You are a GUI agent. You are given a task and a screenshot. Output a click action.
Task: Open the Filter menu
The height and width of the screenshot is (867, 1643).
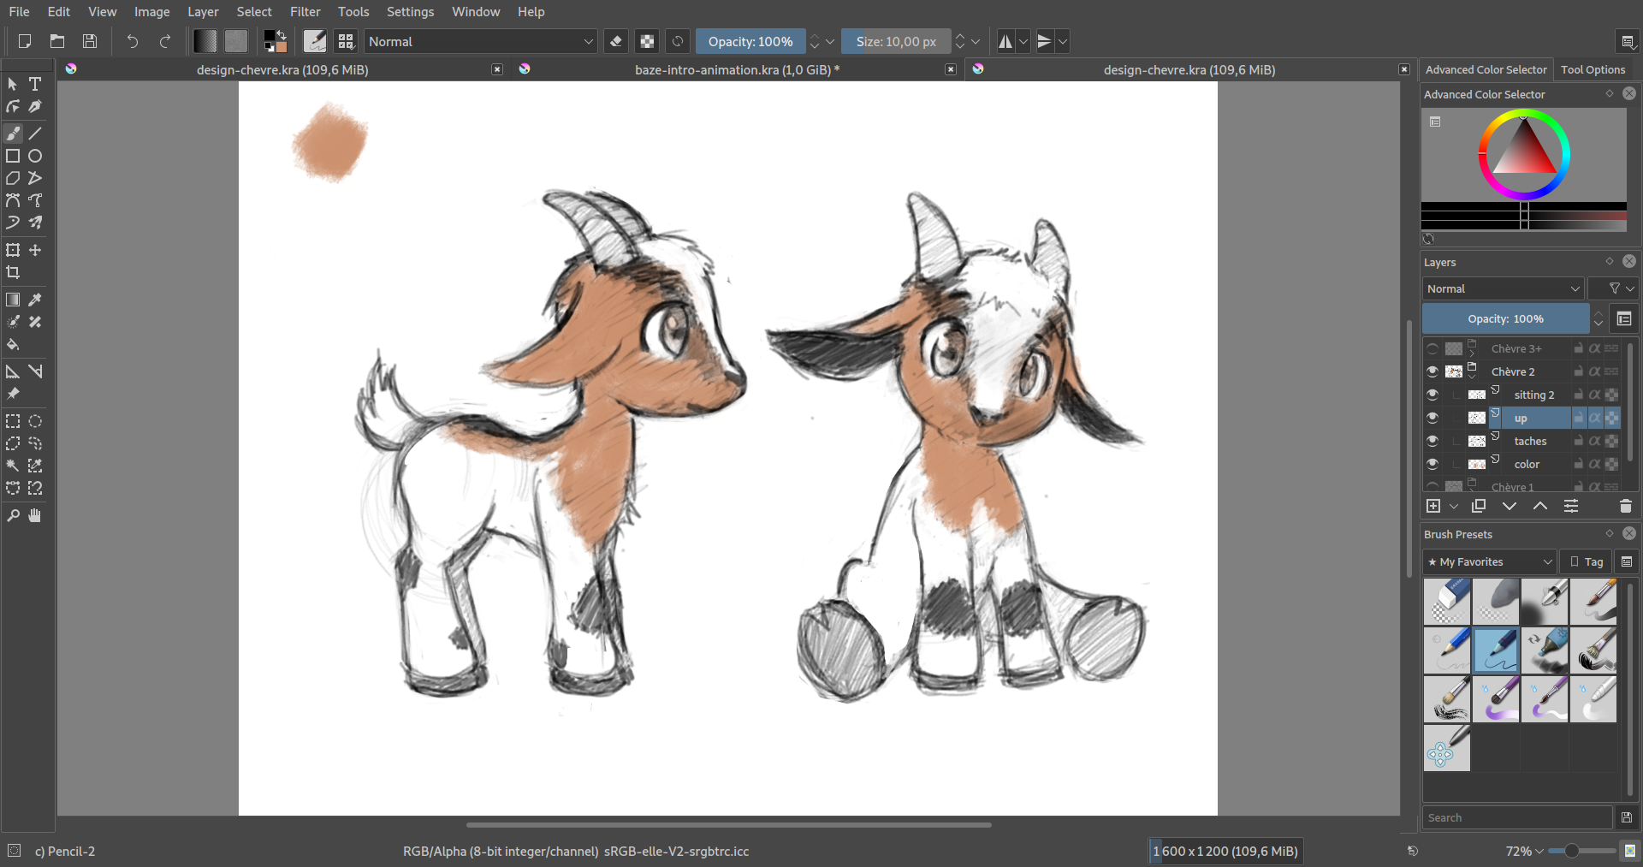pyautogui.click(x=305, y=12)
